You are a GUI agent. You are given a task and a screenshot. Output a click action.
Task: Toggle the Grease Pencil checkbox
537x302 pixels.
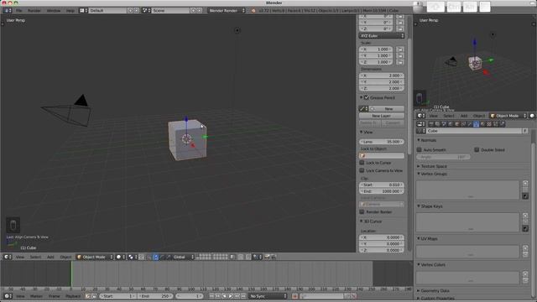point(367,97)
